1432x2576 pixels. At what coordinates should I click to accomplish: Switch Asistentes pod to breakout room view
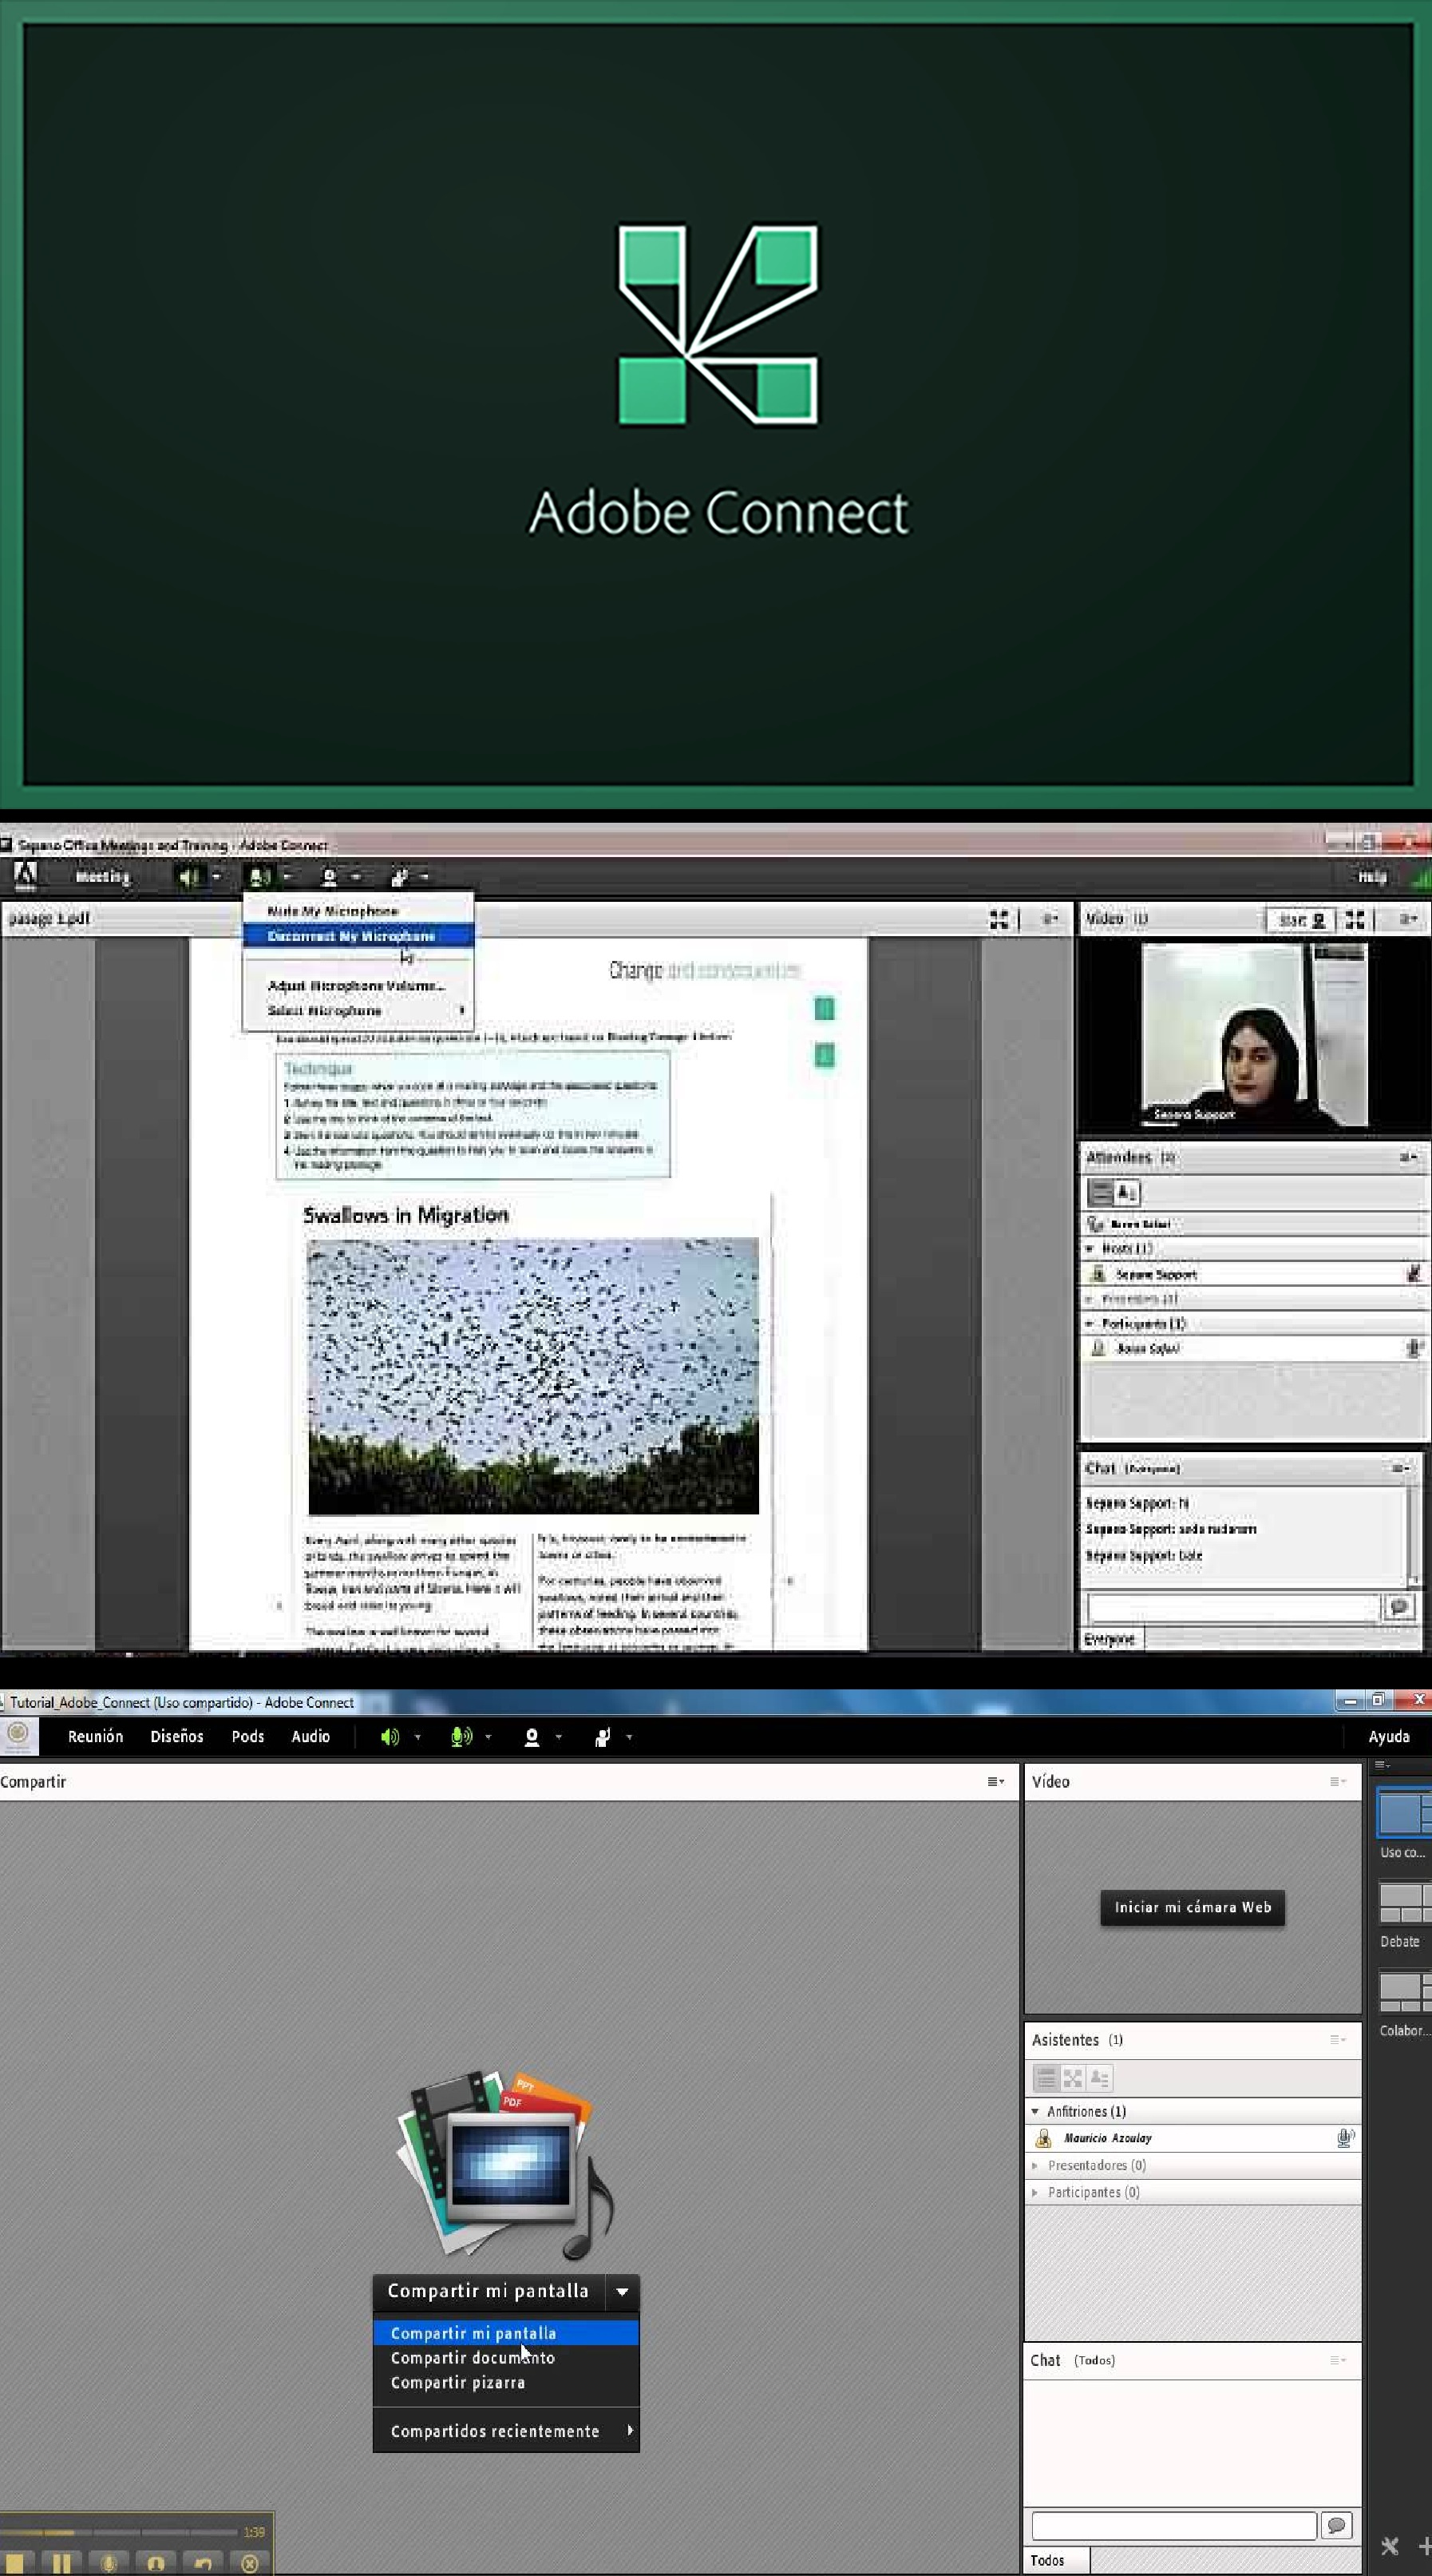click(1072, 2079)
